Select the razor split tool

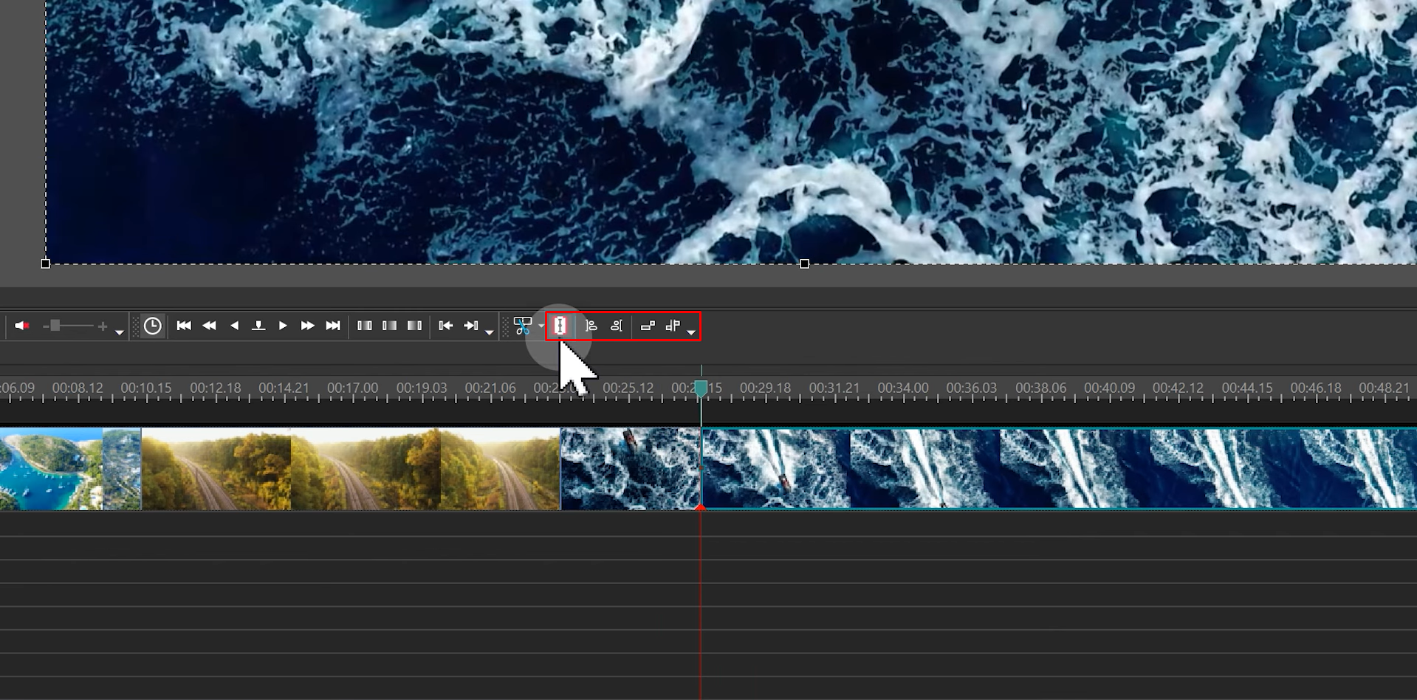[560, 326]
